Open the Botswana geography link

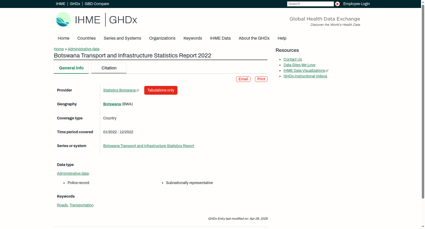click(x=112, y=104)
